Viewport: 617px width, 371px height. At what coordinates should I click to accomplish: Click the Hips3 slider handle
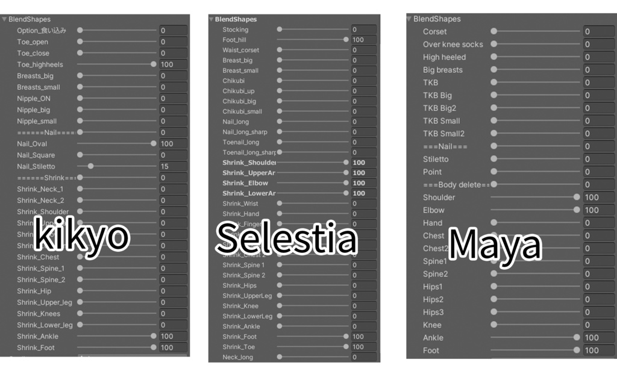(494, 312)
